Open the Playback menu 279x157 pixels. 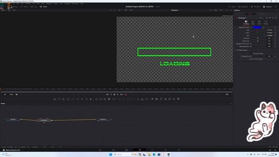coord(49,3)
